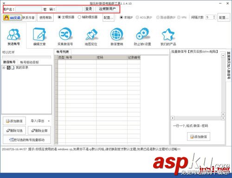Open the 编辑文章 notepad icon
The height and width of the screenshot is (178, 232).
[x=39, y=37]
